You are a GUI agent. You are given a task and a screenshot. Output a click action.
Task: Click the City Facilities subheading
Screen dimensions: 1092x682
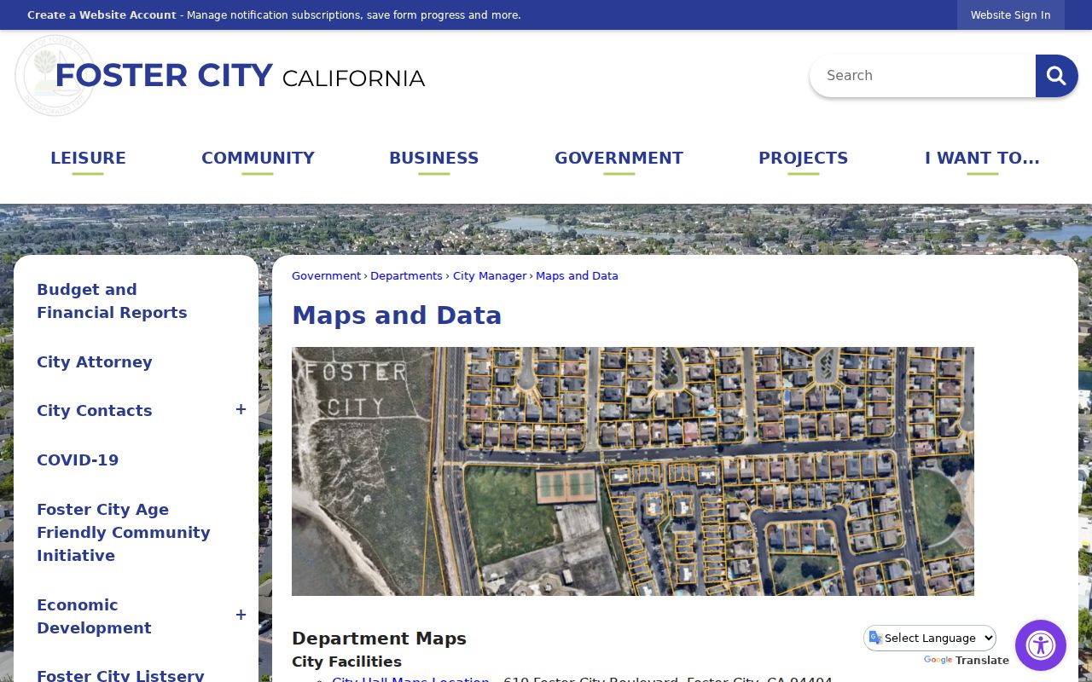(x=346, y=662)
